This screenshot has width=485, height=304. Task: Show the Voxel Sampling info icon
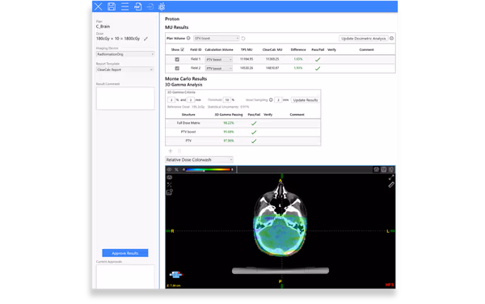(271, 100)
